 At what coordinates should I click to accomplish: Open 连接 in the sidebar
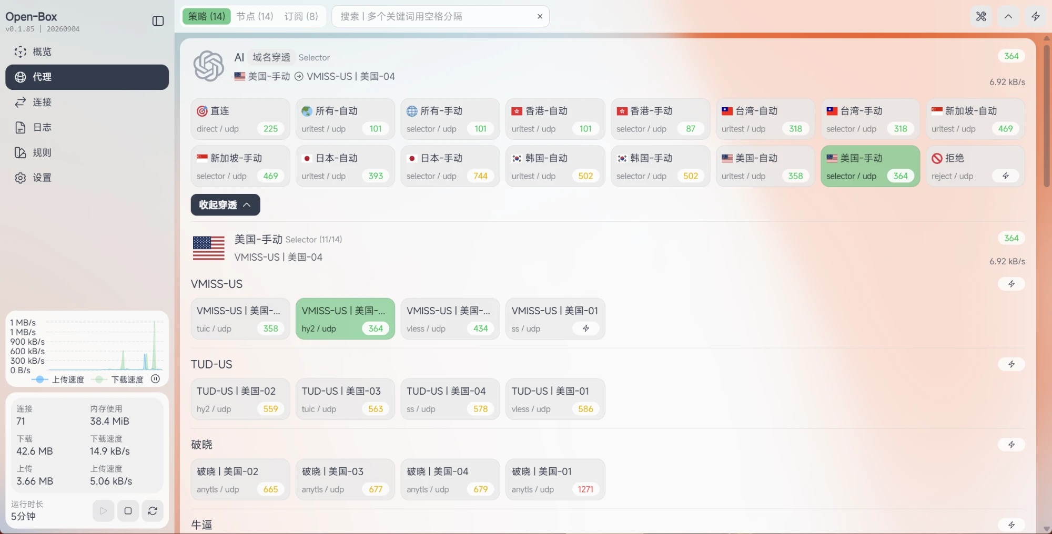click(87, 102)
